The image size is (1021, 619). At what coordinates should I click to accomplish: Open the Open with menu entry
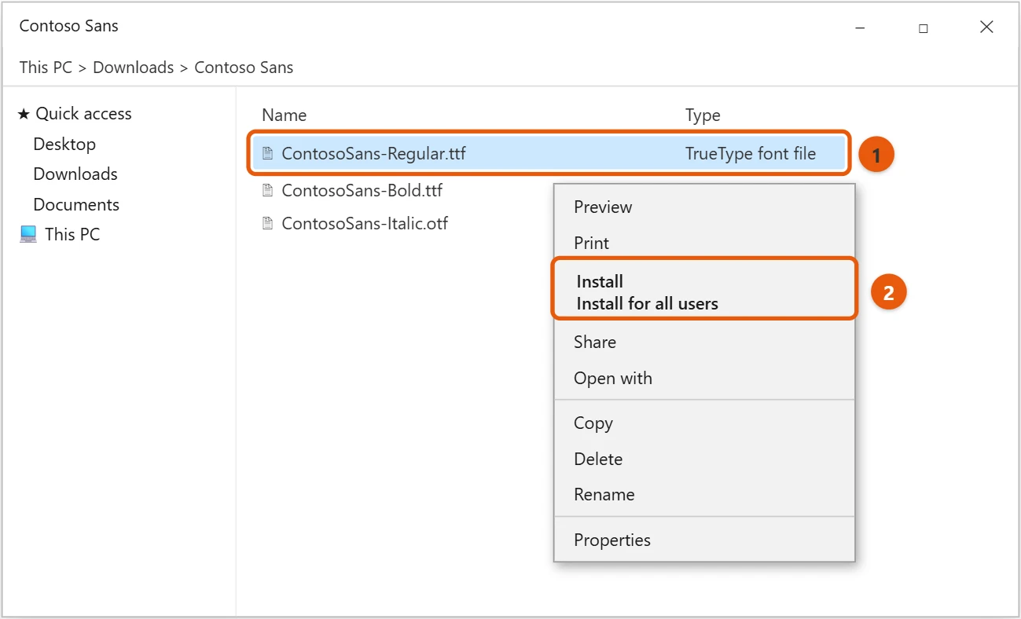pyautogui.click(x=613, y=379)
